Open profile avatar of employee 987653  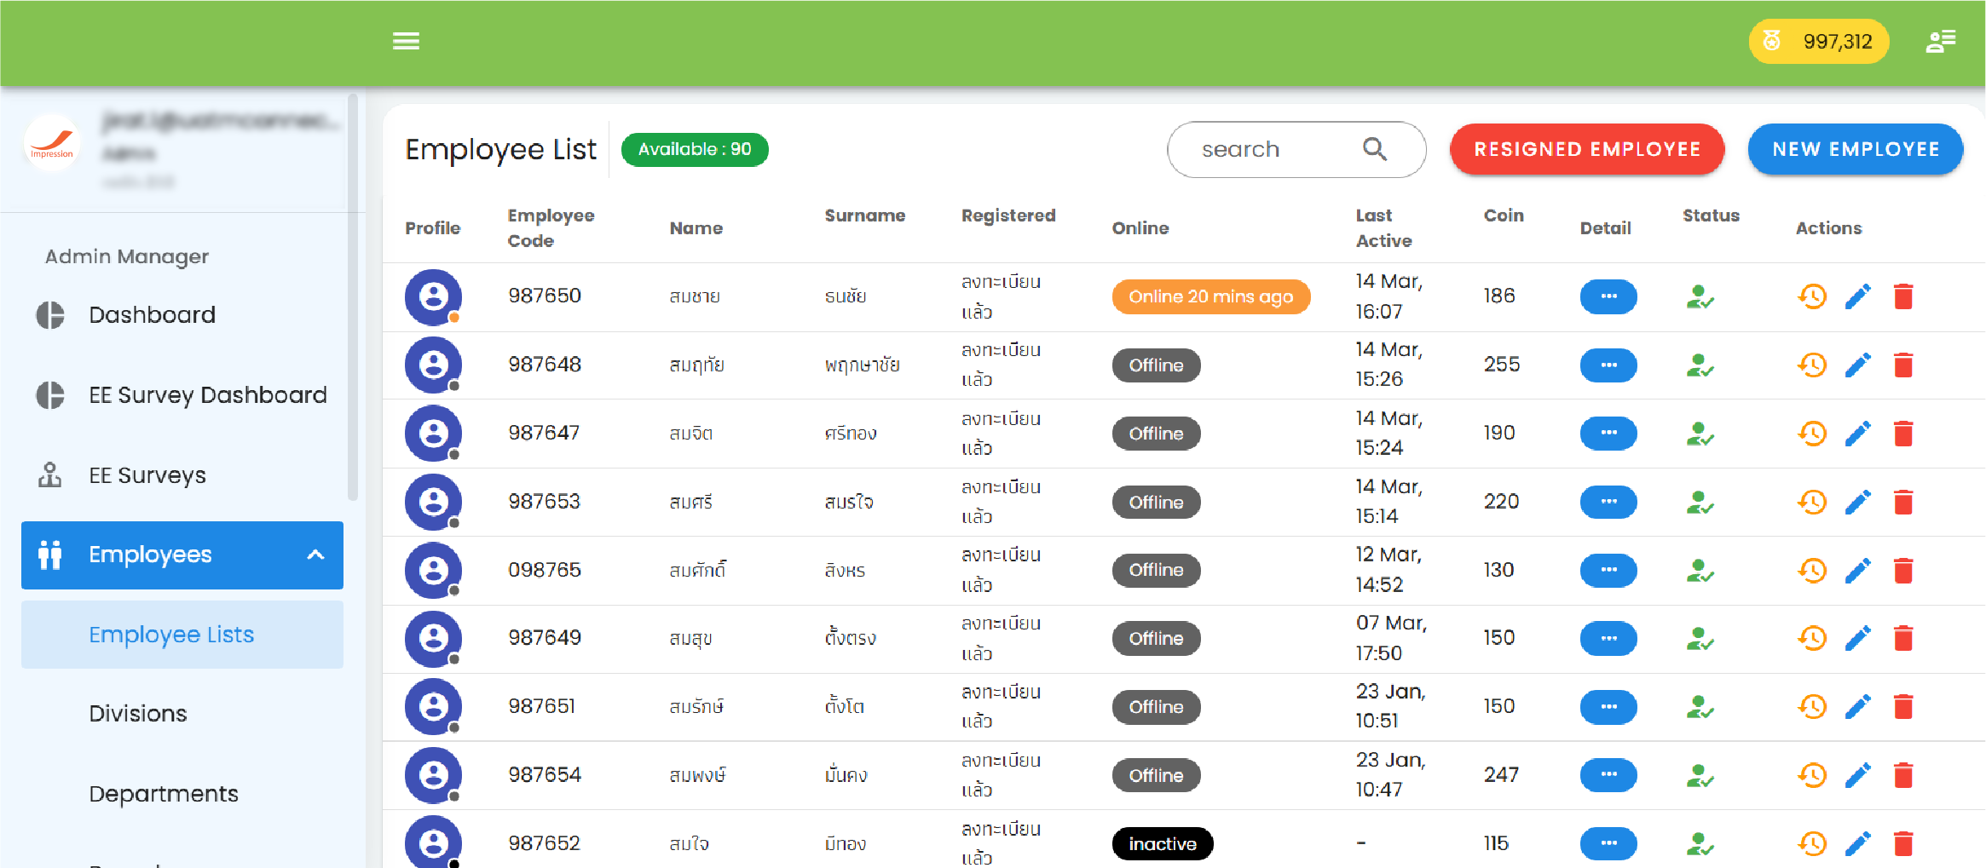pyautogui.click(x=433, y=502)
